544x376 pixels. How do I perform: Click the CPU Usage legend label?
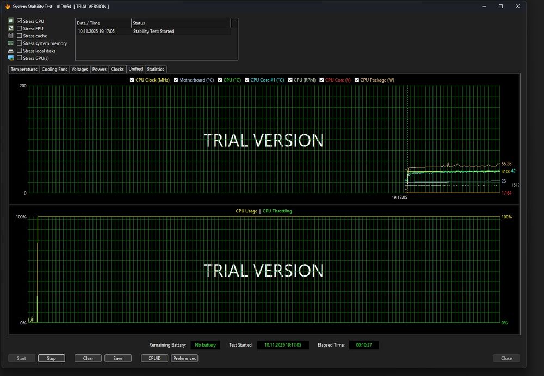(246, 211)
